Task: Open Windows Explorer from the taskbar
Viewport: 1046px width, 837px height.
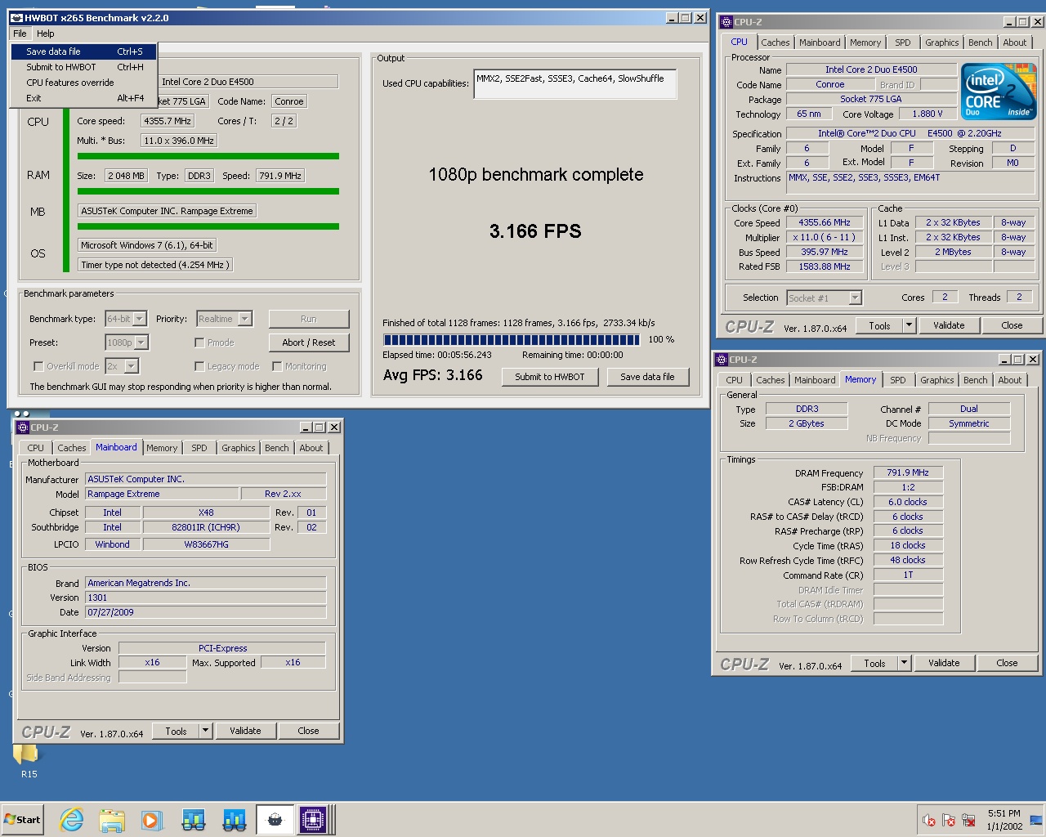Action: (112, 819)
